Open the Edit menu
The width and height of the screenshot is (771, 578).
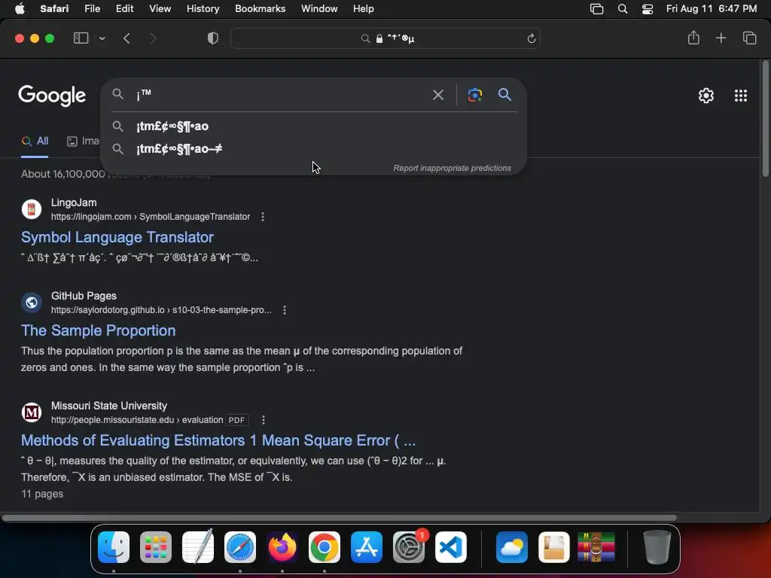[x=124, y=9]
